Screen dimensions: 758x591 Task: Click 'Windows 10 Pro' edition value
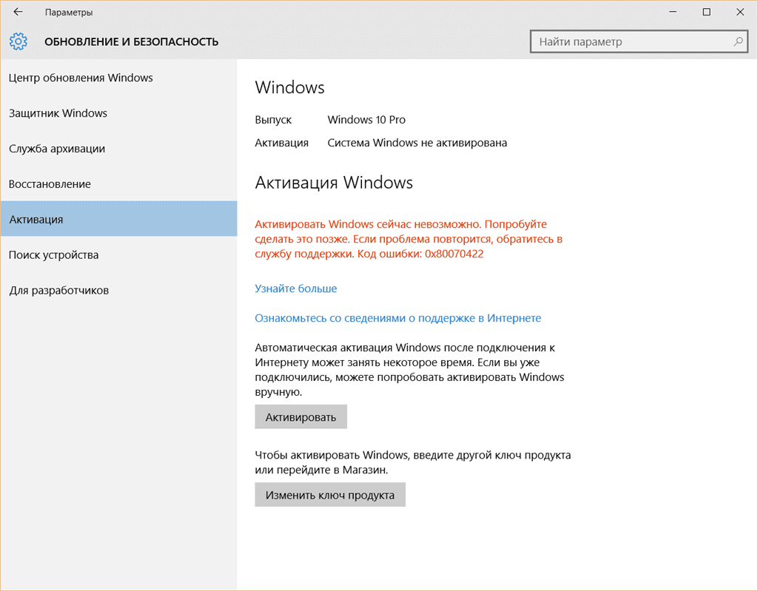(x=366, y=120)
